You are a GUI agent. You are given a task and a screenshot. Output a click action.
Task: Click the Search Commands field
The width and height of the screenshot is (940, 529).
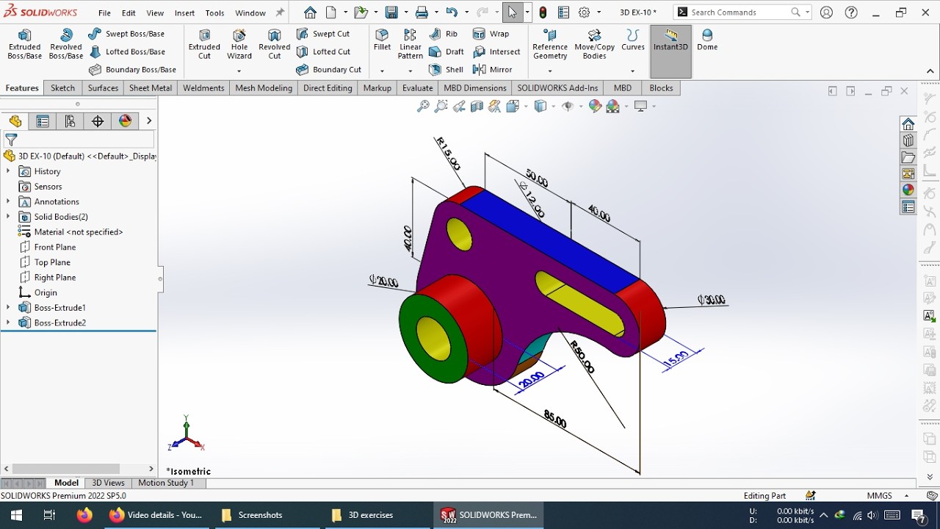pyautogui.click(x=740, y=12)
